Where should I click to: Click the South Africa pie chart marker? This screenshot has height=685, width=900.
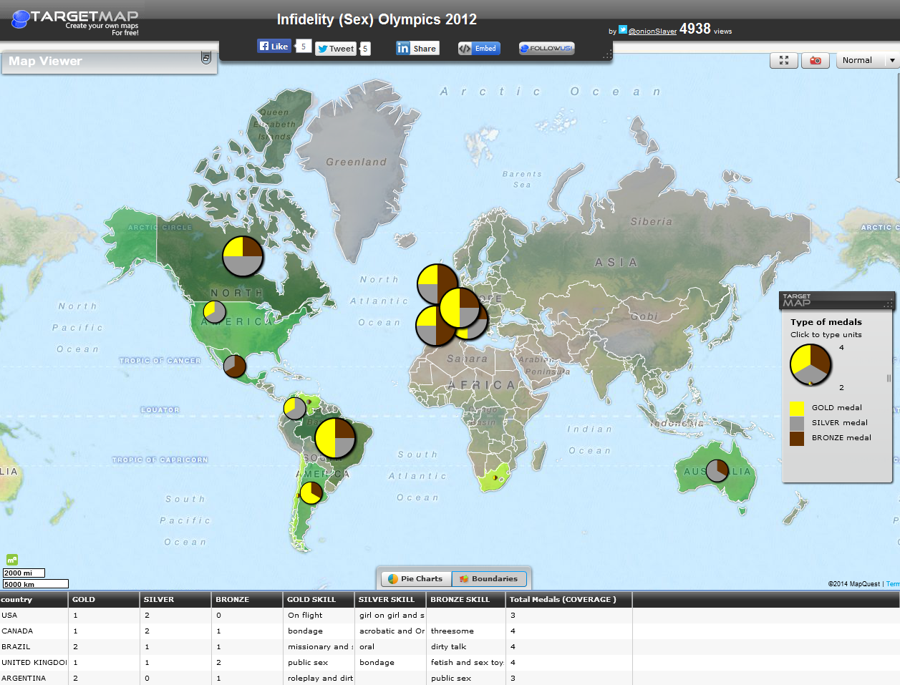pyautogui.click(x=494, y=477)
